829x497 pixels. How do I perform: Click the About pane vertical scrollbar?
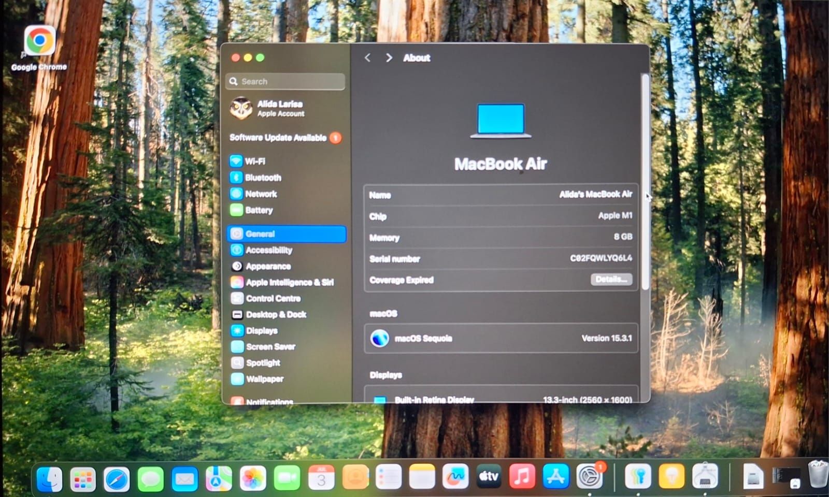pyautogui.click(x=645, y=181)
